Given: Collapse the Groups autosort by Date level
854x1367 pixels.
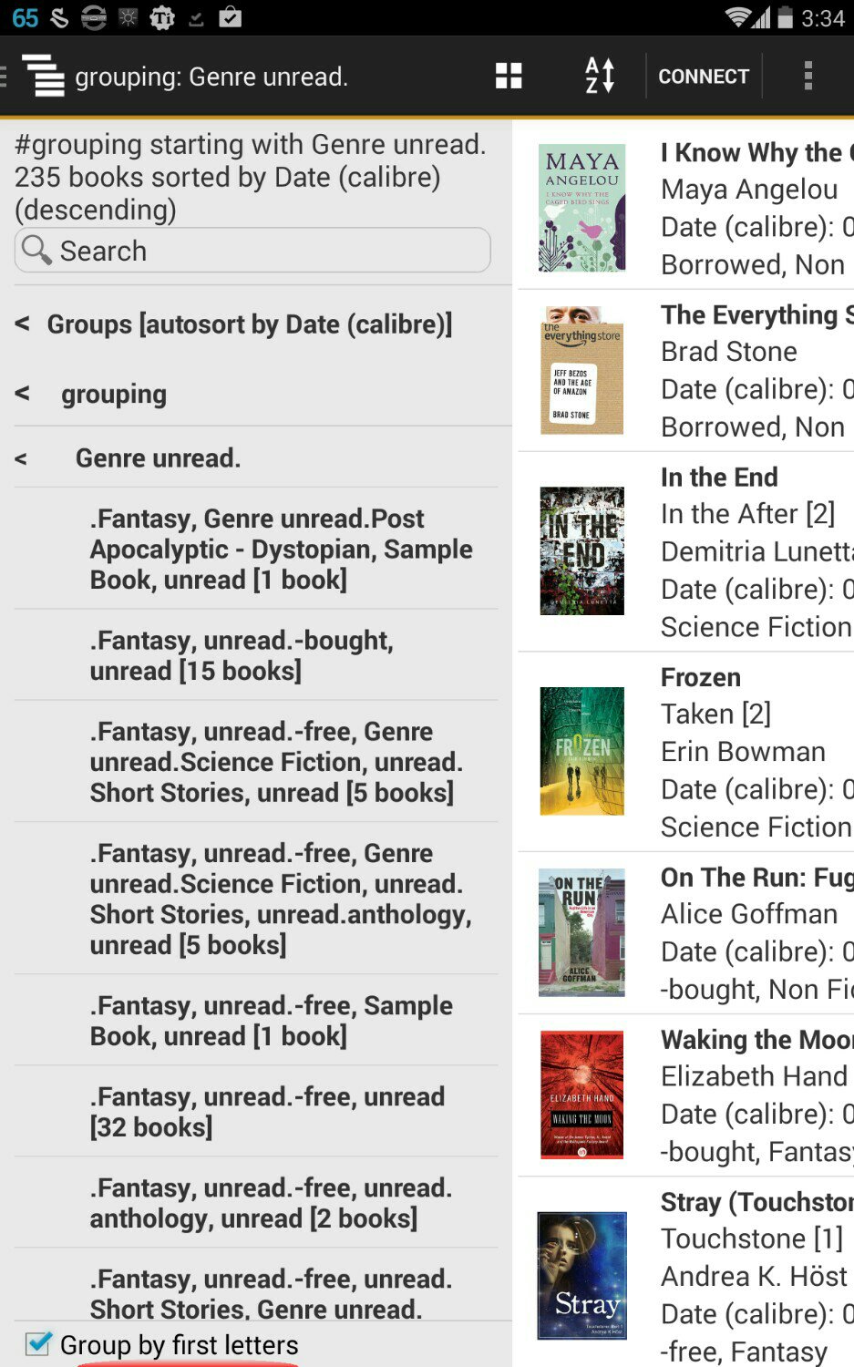Looking at the screenshot, I should coord(23,324).
